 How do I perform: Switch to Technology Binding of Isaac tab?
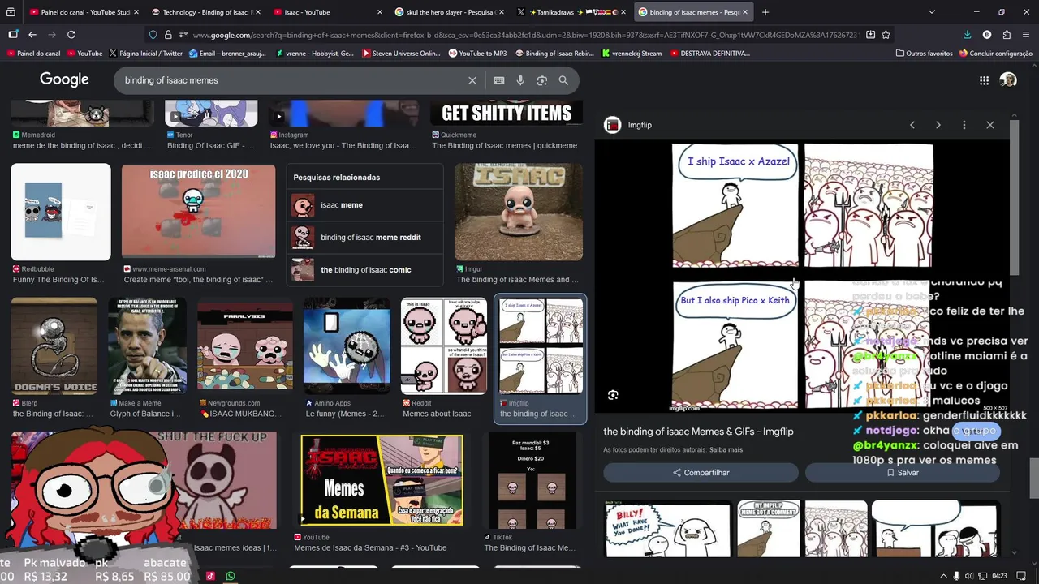coord(203,12)
